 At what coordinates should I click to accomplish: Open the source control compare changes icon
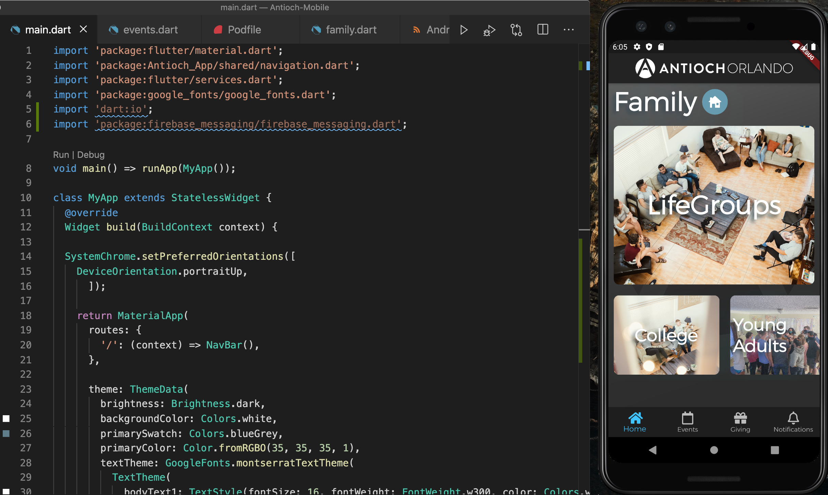pos(516,30)
